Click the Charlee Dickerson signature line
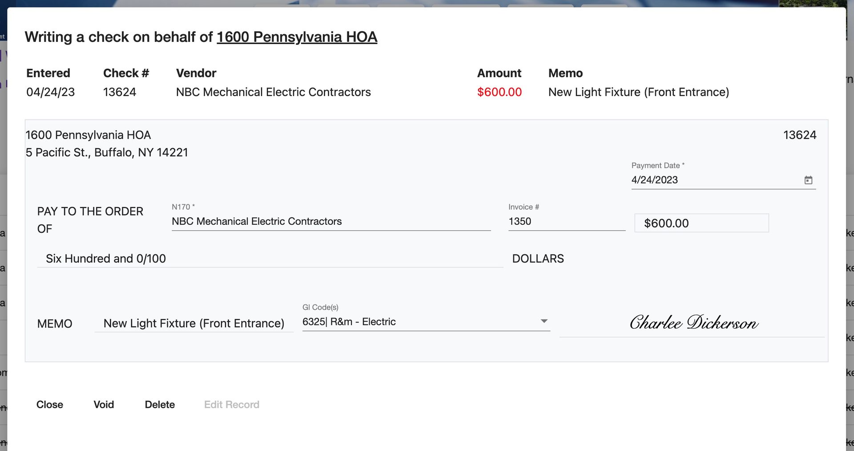Image resolution: width=854 pixels, height=451 pixels. click(693, 323)
